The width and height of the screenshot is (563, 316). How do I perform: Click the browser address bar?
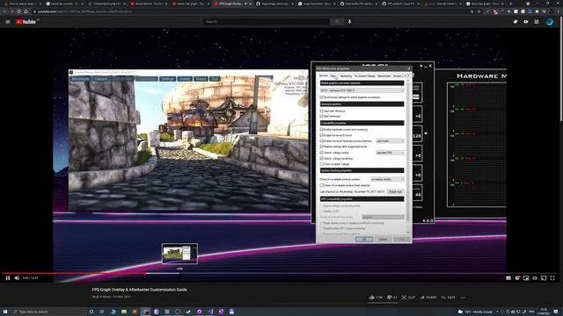tap(252, 11)
